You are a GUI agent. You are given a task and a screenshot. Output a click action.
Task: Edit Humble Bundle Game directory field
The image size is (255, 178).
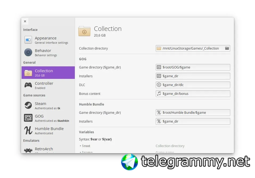point(193,112)
